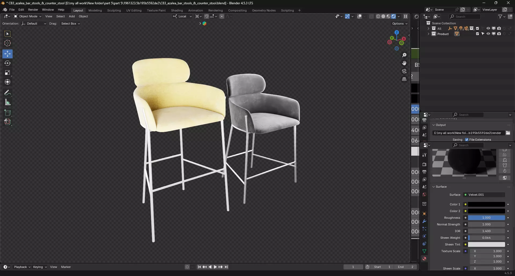515x276 pixels.
Task: Switch to rendered viewport shading
Action: click(x=393, y=16)
